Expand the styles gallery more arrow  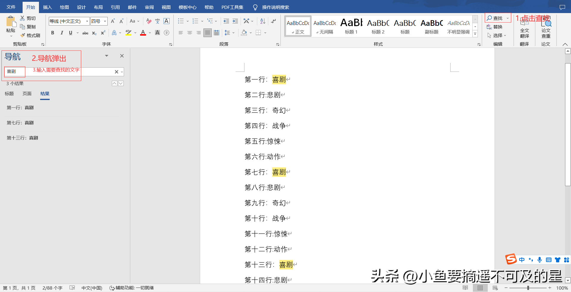[475, 34]
